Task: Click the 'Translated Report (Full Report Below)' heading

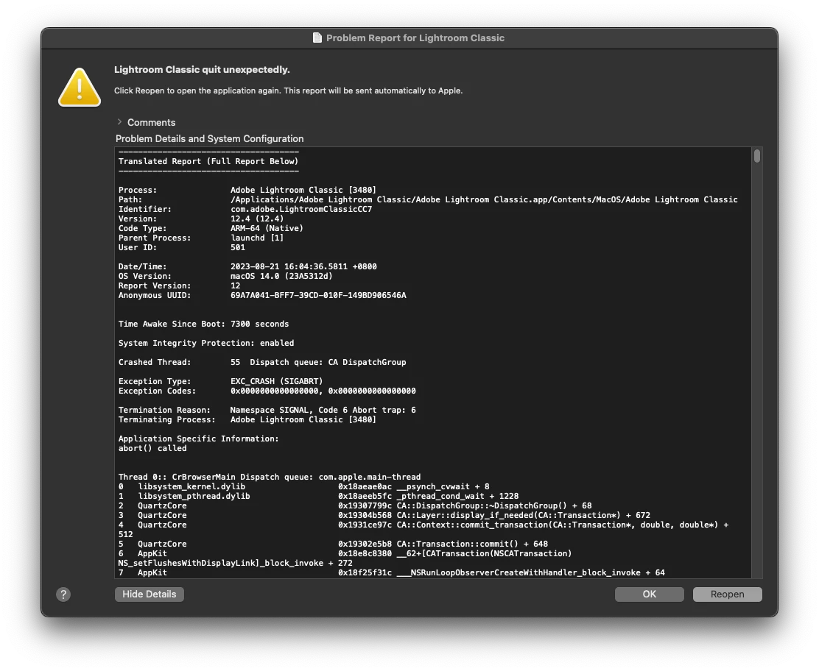Action: [208, 161]
